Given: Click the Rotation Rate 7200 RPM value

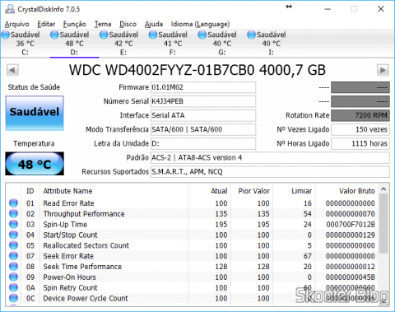Looking at the screenshot, I should pyautogui.click(x=360, y=115).
